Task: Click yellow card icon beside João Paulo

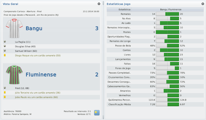Action: [5, 97]
